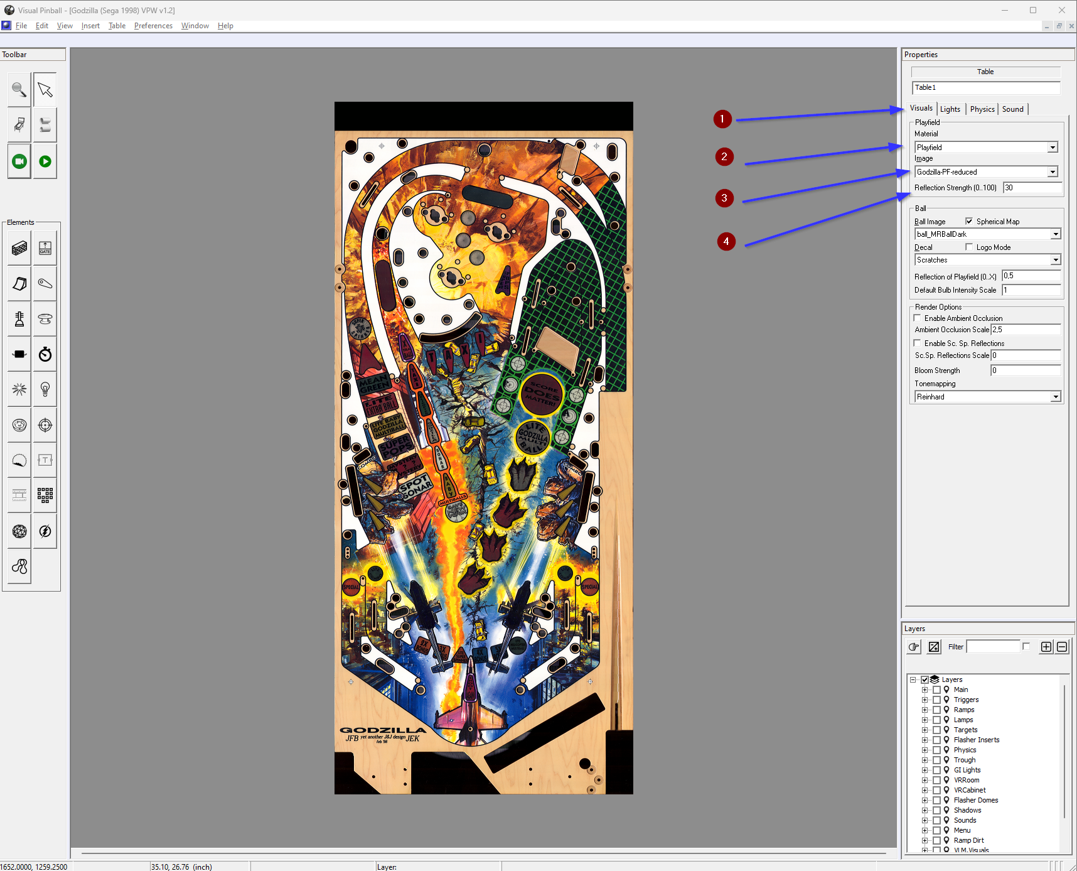Remove layer with minus button

(x=1062, y=647)
